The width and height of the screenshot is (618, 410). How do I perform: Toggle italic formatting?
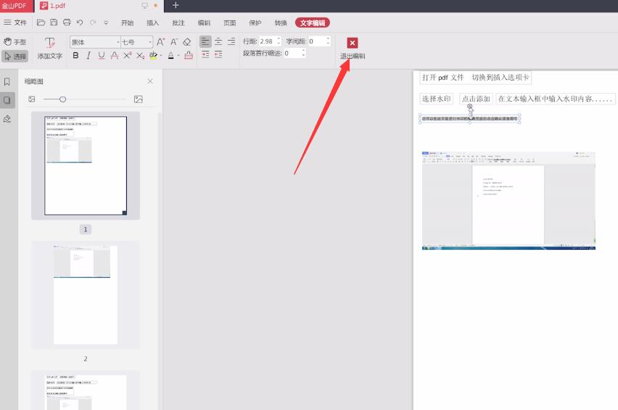coord(88,56)
